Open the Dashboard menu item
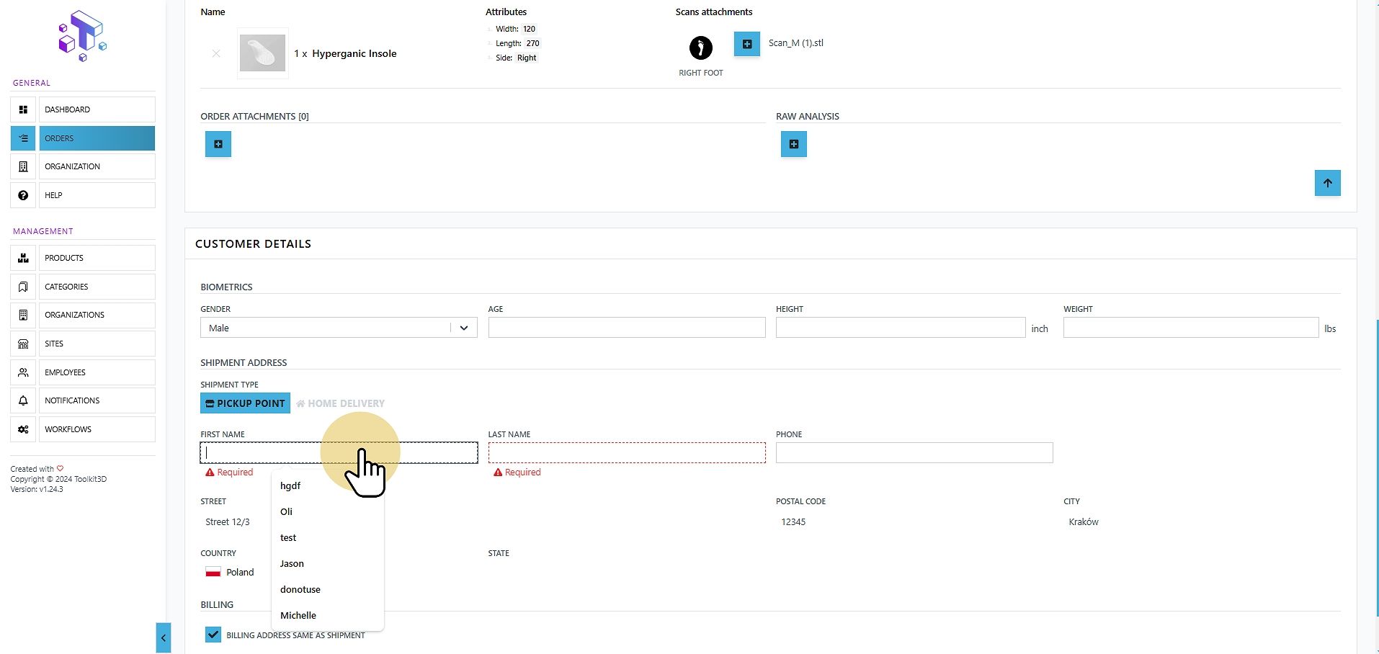 (x=97, y=109)
